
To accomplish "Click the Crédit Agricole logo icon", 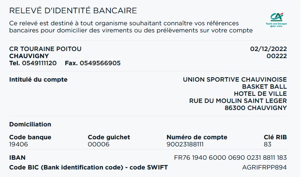I will (277, 20).
